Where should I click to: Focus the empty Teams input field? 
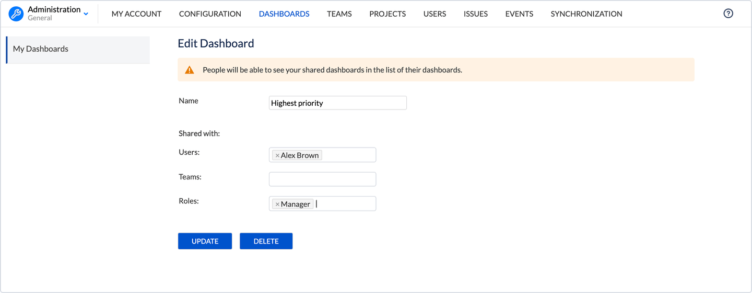(322, 179)
